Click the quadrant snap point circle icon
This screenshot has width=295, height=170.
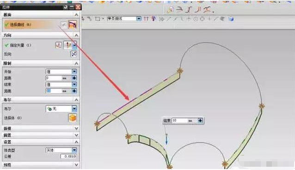point(202,19)
